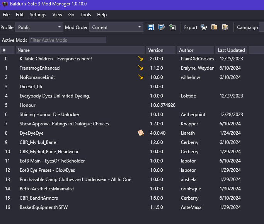Click the yellow icon on the NoRomanceLimit row

pyautogui.click(x=141, y=77)
